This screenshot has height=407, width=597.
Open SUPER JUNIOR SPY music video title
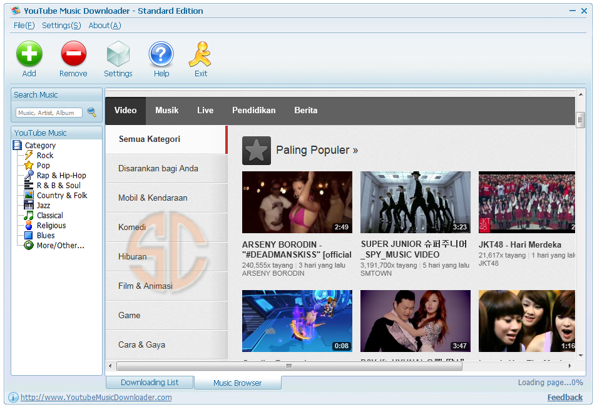(x=414, y=249)
